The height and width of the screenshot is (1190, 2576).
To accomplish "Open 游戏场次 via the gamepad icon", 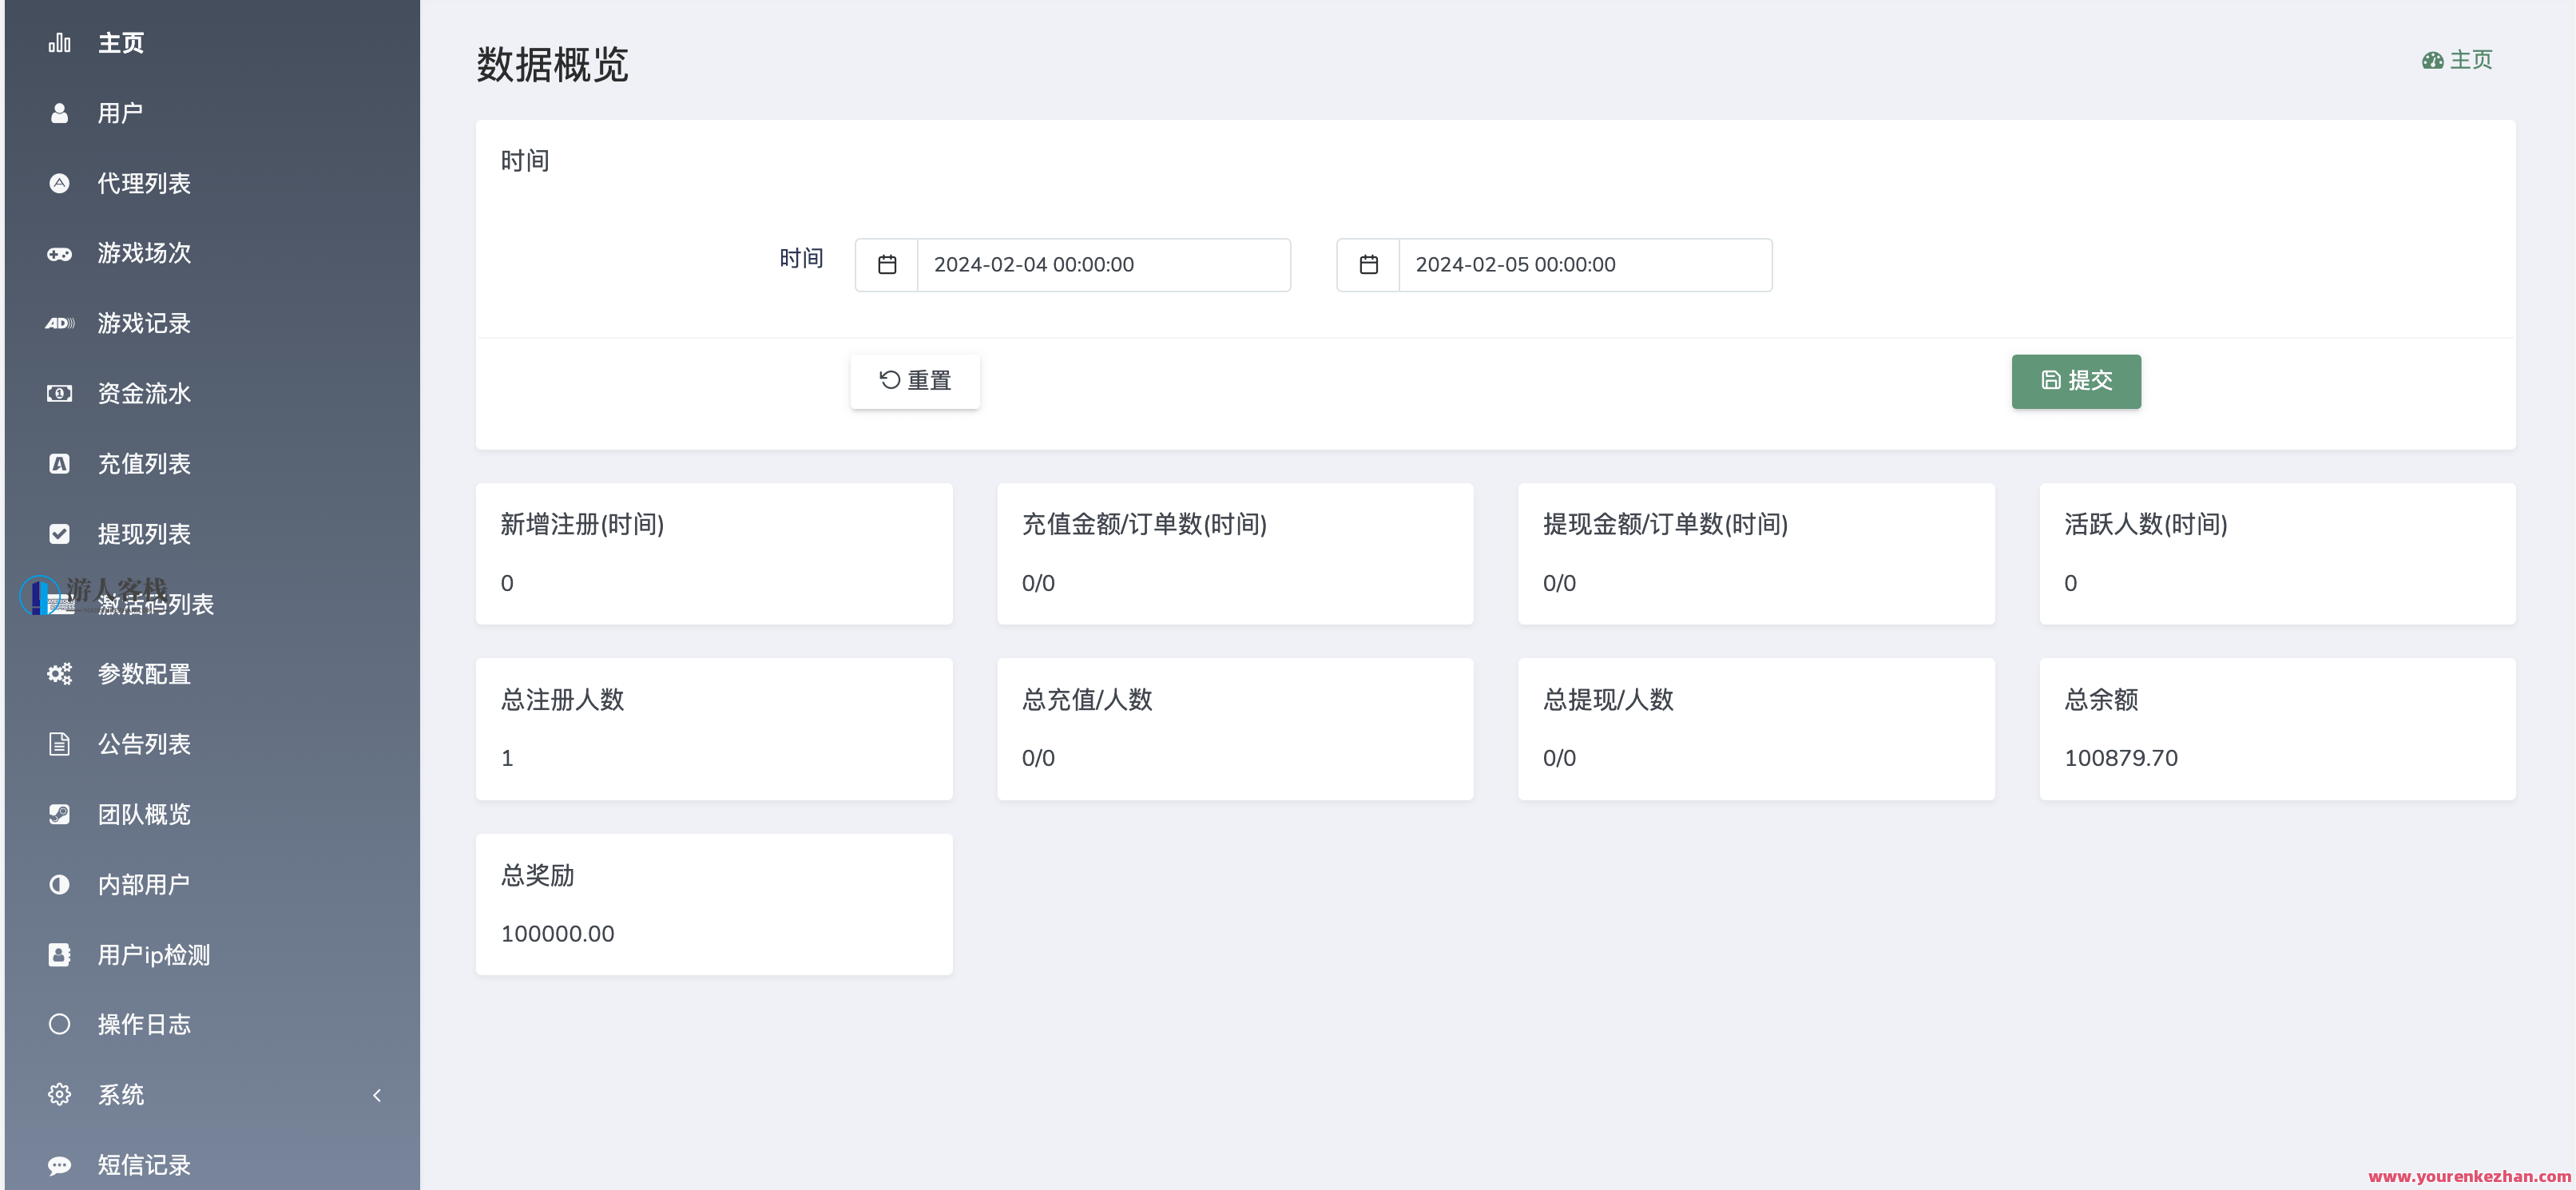I will pos(59,253).
